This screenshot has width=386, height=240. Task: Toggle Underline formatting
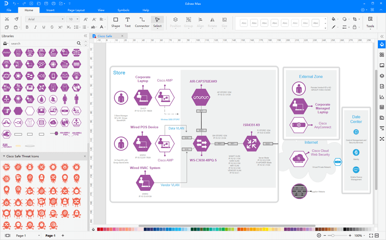tap(43, 27)
